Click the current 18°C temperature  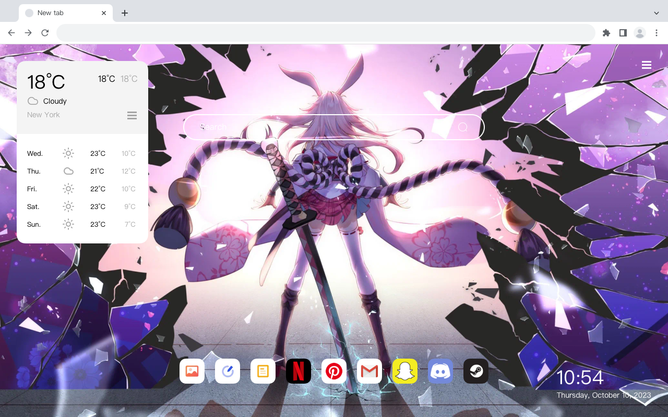point(46,82)
